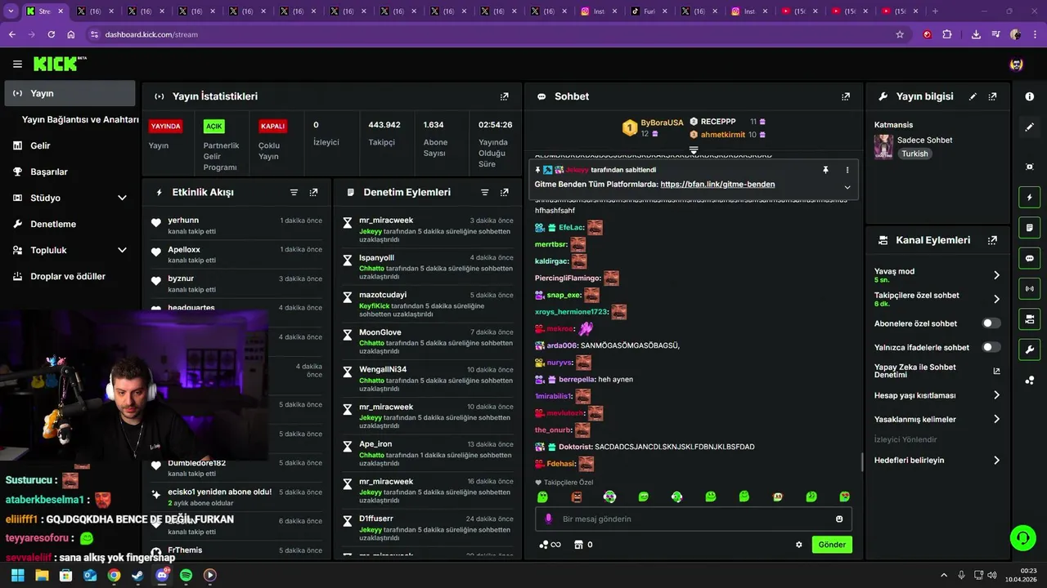
Task: Open Hedefleri belirleyin chevron
Action: 996,461
